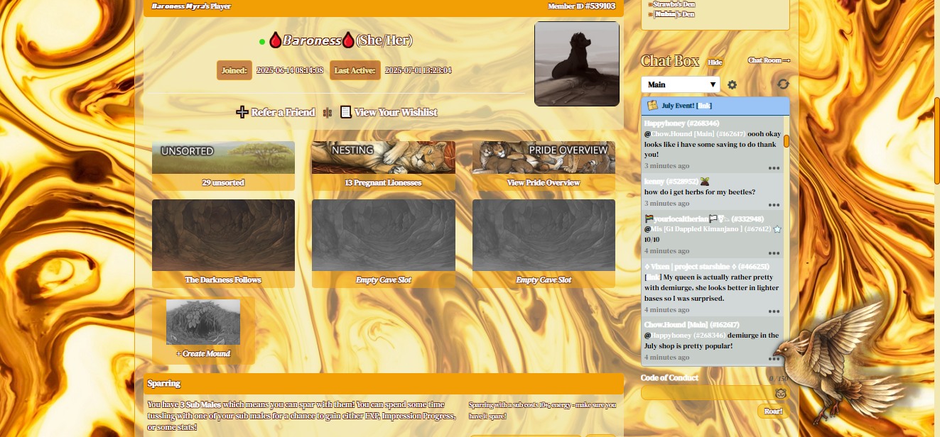
Task: Open options dots on Happyhoney's message
Action: click(774, 168)
